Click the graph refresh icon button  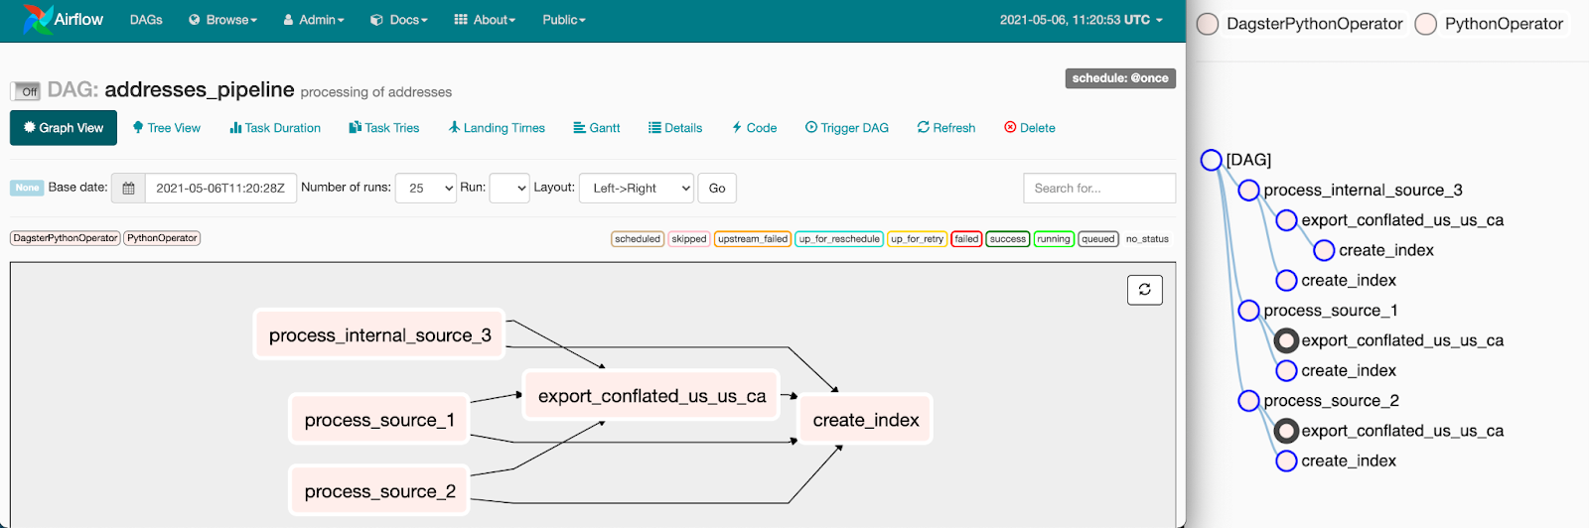tap(1145, 290)
